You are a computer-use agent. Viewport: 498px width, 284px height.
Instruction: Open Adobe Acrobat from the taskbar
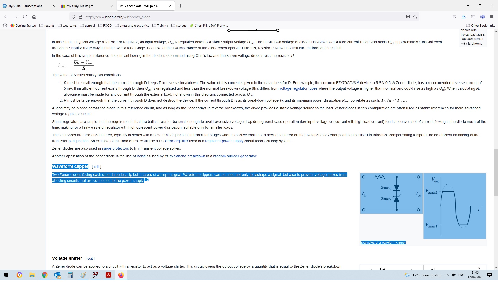point(108,275)
